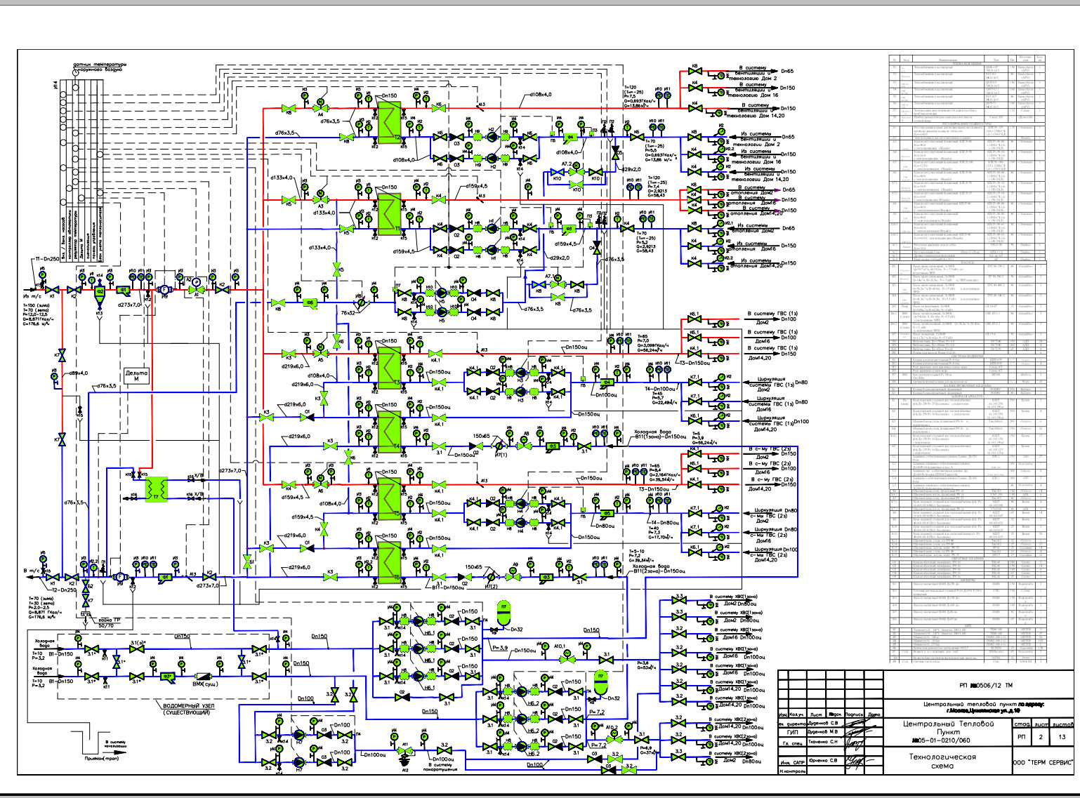
Task: Click the Ф1 filter symbol
Action: [124, 290]
